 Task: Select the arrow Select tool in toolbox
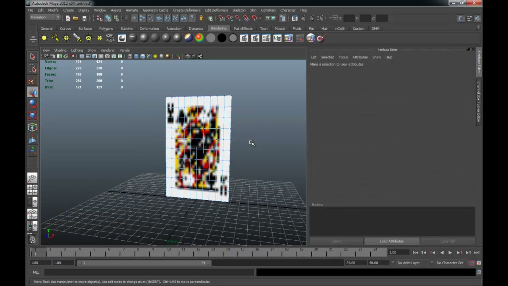pyautogui.click(x=33, y=57)
